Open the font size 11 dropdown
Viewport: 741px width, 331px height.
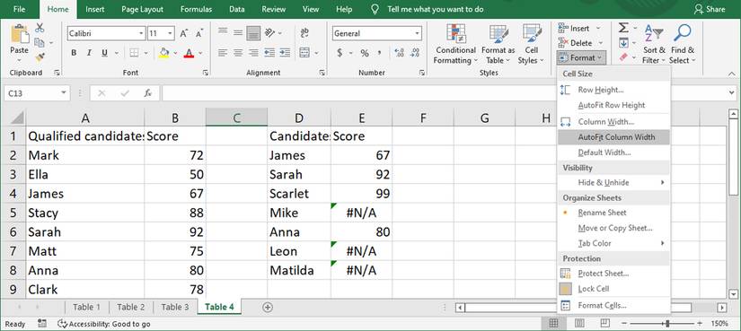pos(170,33)
